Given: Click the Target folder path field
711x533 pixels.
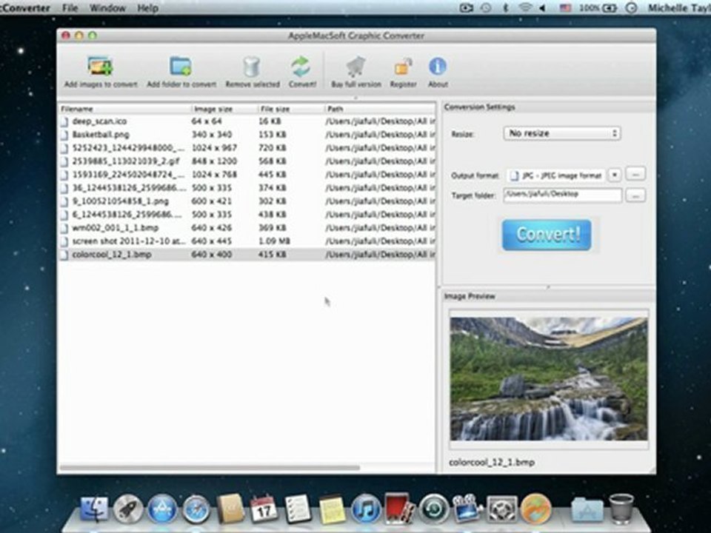Looking at the screenshot, I should click(562, 195).
